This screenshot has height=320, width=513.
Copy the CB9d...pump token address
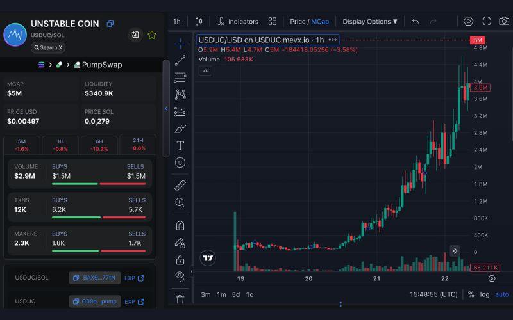(94, 301)
